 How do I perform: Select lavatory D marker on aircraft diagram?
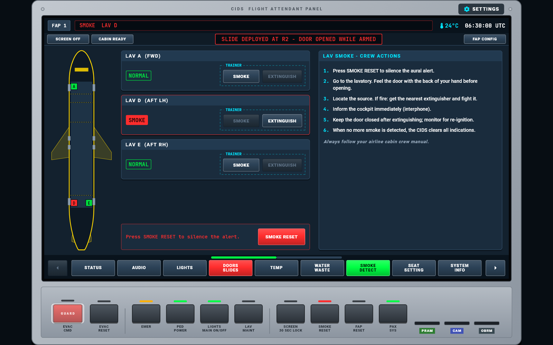(74, 203)
